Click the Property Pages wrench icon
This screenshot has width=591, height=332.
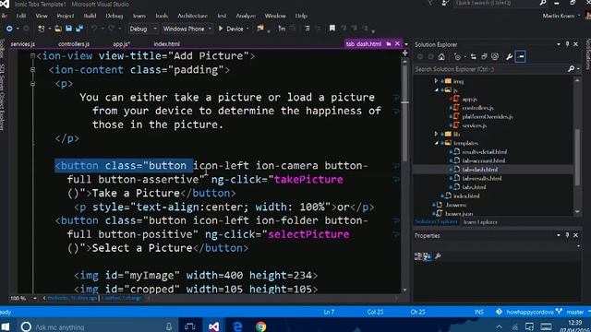tap(438, 256)
